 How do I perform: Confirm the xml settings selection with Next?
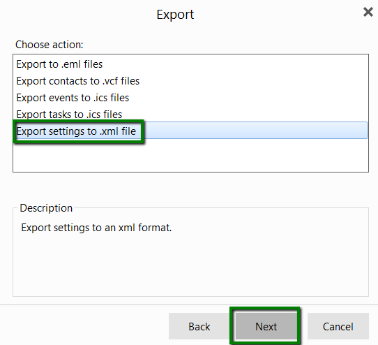[x=266, y=326]
